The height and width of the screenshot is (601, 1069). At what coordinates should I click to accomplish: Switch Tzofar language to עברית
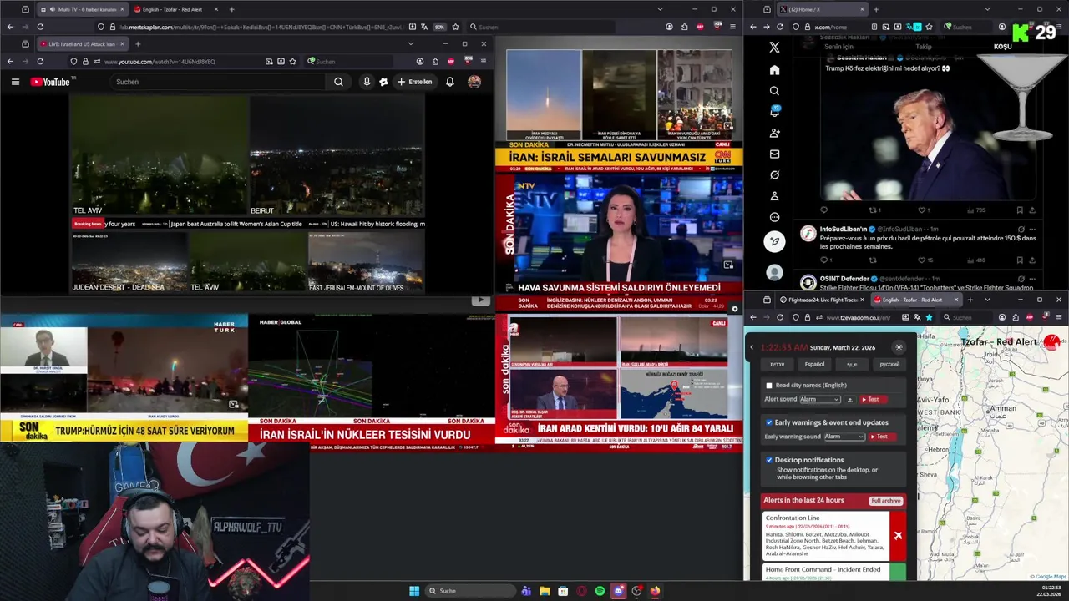click(778, 364)
